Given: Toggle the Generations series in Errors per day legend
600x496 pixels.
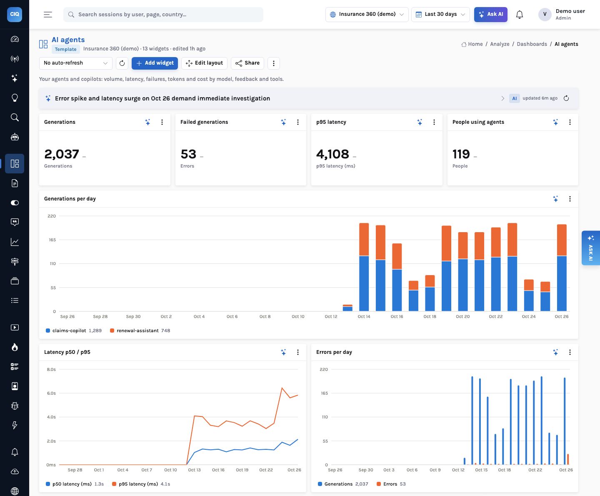Looking at the screenshot, I should [343, 484].
